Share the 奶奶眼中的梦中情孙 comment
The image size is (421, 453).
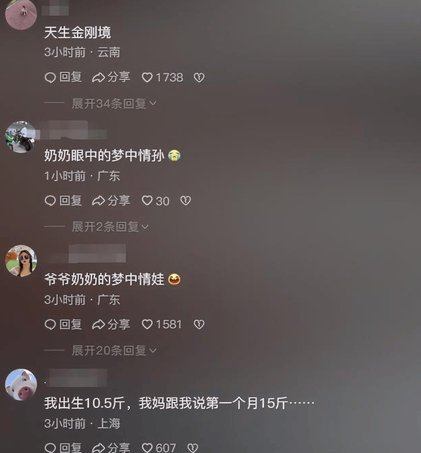coord(111,201)
